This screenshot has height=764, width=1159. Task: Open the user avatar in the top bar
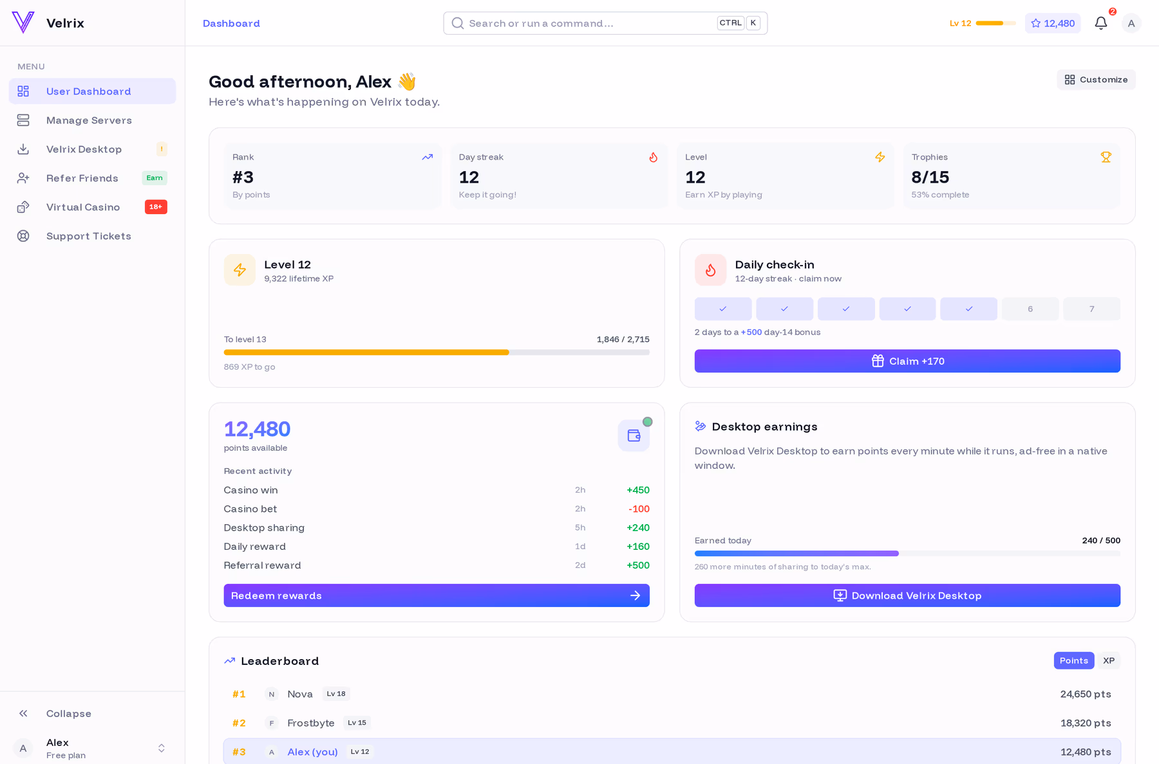point(1131,23)
